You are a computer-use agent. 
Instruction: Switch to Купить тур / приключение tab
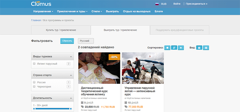(61, 30)
